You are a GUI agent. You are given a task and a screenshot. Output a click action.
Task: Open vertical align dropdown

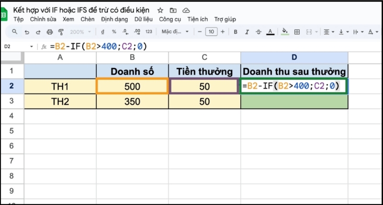click(x=344, y=32)
